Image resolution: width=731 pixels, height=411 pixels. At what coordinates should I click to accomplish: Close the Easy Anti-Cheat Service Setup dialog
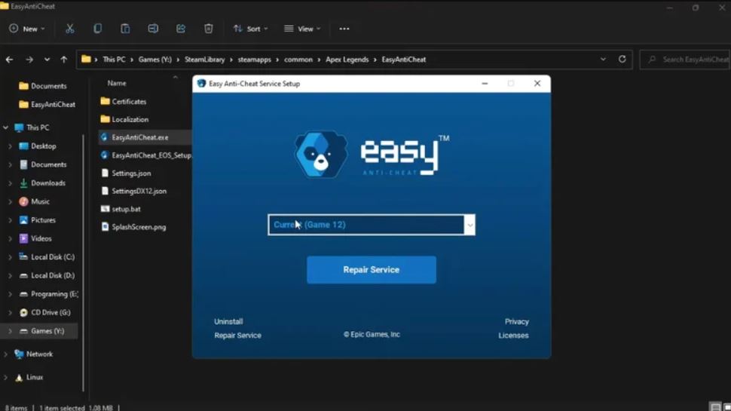click(537, 84)
